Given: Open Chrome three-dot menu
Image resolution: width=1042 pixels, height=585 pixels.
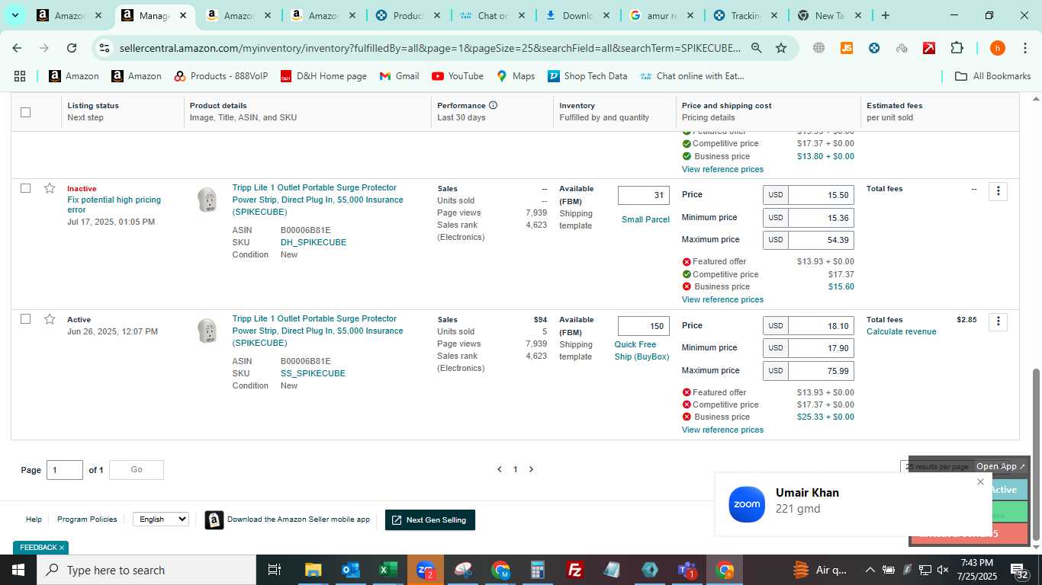Looking at the screenshot, I should click(x=1024, y=48).
